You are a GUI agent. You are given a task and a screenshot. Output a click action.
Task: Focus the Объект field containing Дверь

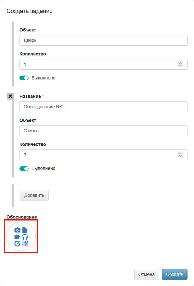(103, 40)
